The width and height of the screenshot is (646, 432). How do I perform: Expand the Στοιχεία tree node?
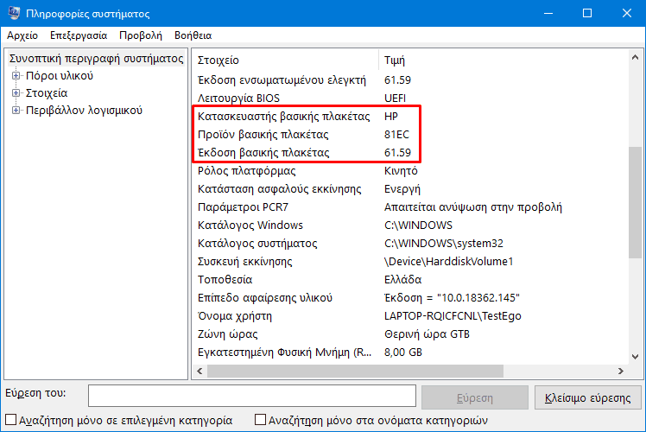point(16,92)
